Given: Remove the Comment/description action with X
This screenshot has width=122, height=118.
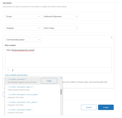Looking at the screenshot, I should point(111,37).
